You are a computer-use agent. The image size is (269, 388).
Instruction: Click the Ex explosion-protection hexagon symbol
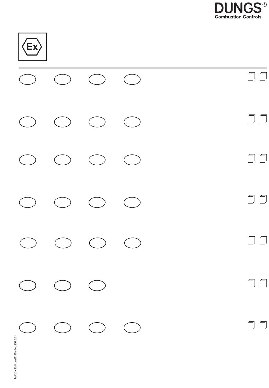click(x=33, y=47)
